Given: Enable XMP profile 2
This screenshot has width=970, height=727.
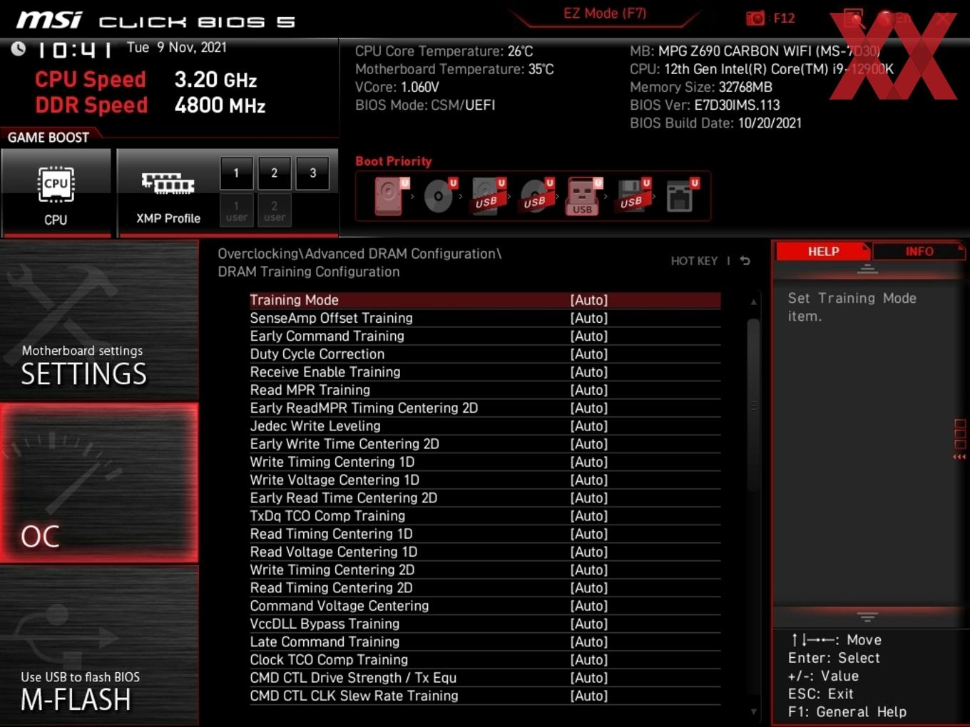Looking at the screenshot, I should point(274,172).
